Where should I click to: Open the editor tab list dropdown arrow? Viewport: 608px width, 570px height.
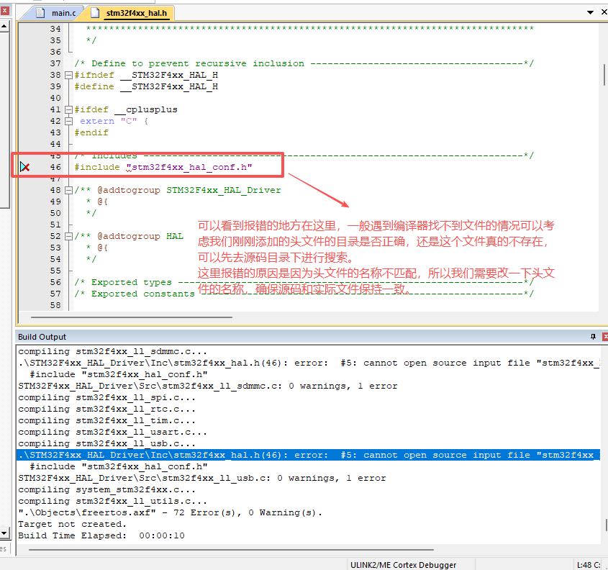(x=591, y=12)
